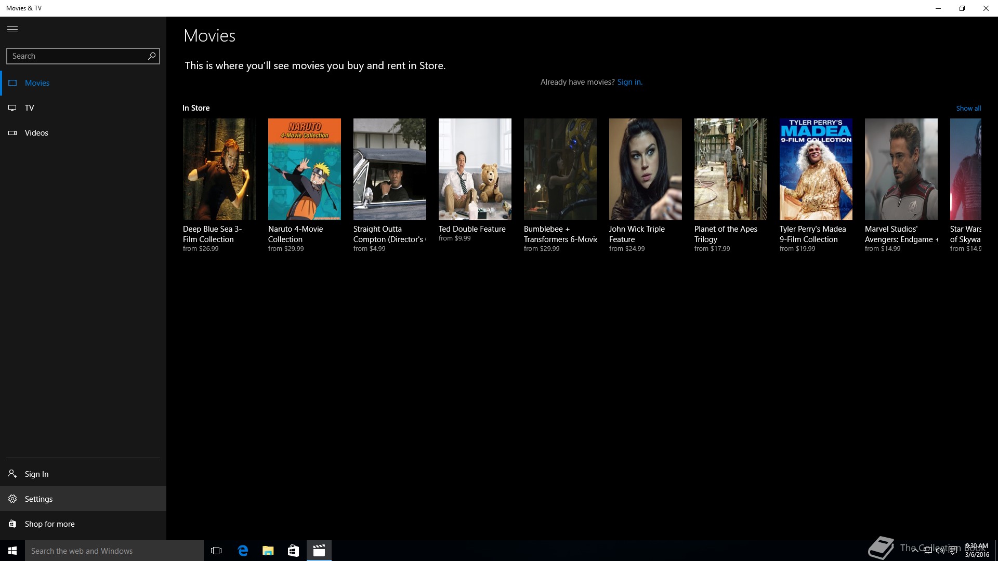
Task: Open Avengers: Endgame poster
Action: point(901,169)
